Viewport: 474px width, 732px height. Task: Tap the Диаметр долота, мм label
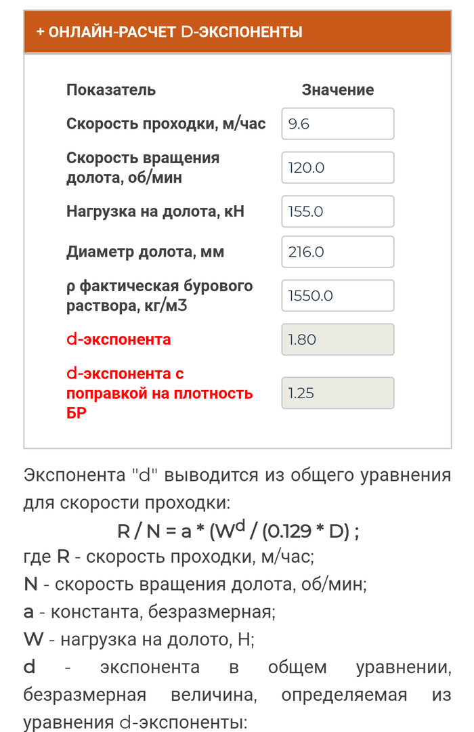click(145, 252)
